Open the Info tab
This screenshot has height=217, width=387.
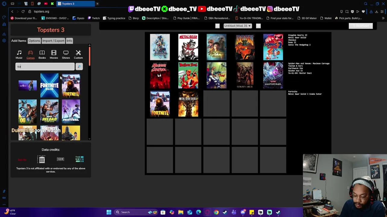(69, 41)
